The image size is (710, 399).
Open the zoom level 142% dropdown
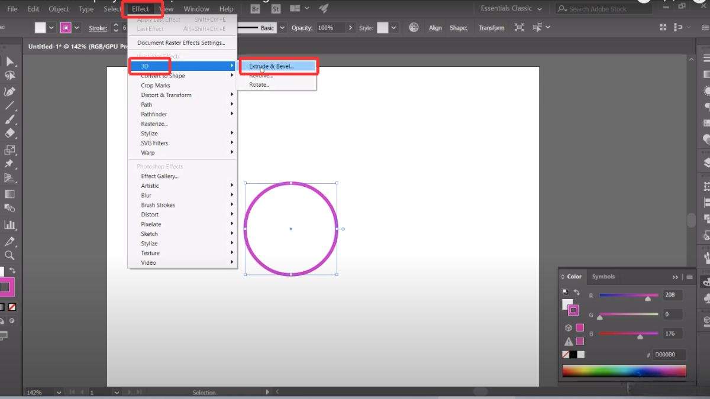click(59, 392)
